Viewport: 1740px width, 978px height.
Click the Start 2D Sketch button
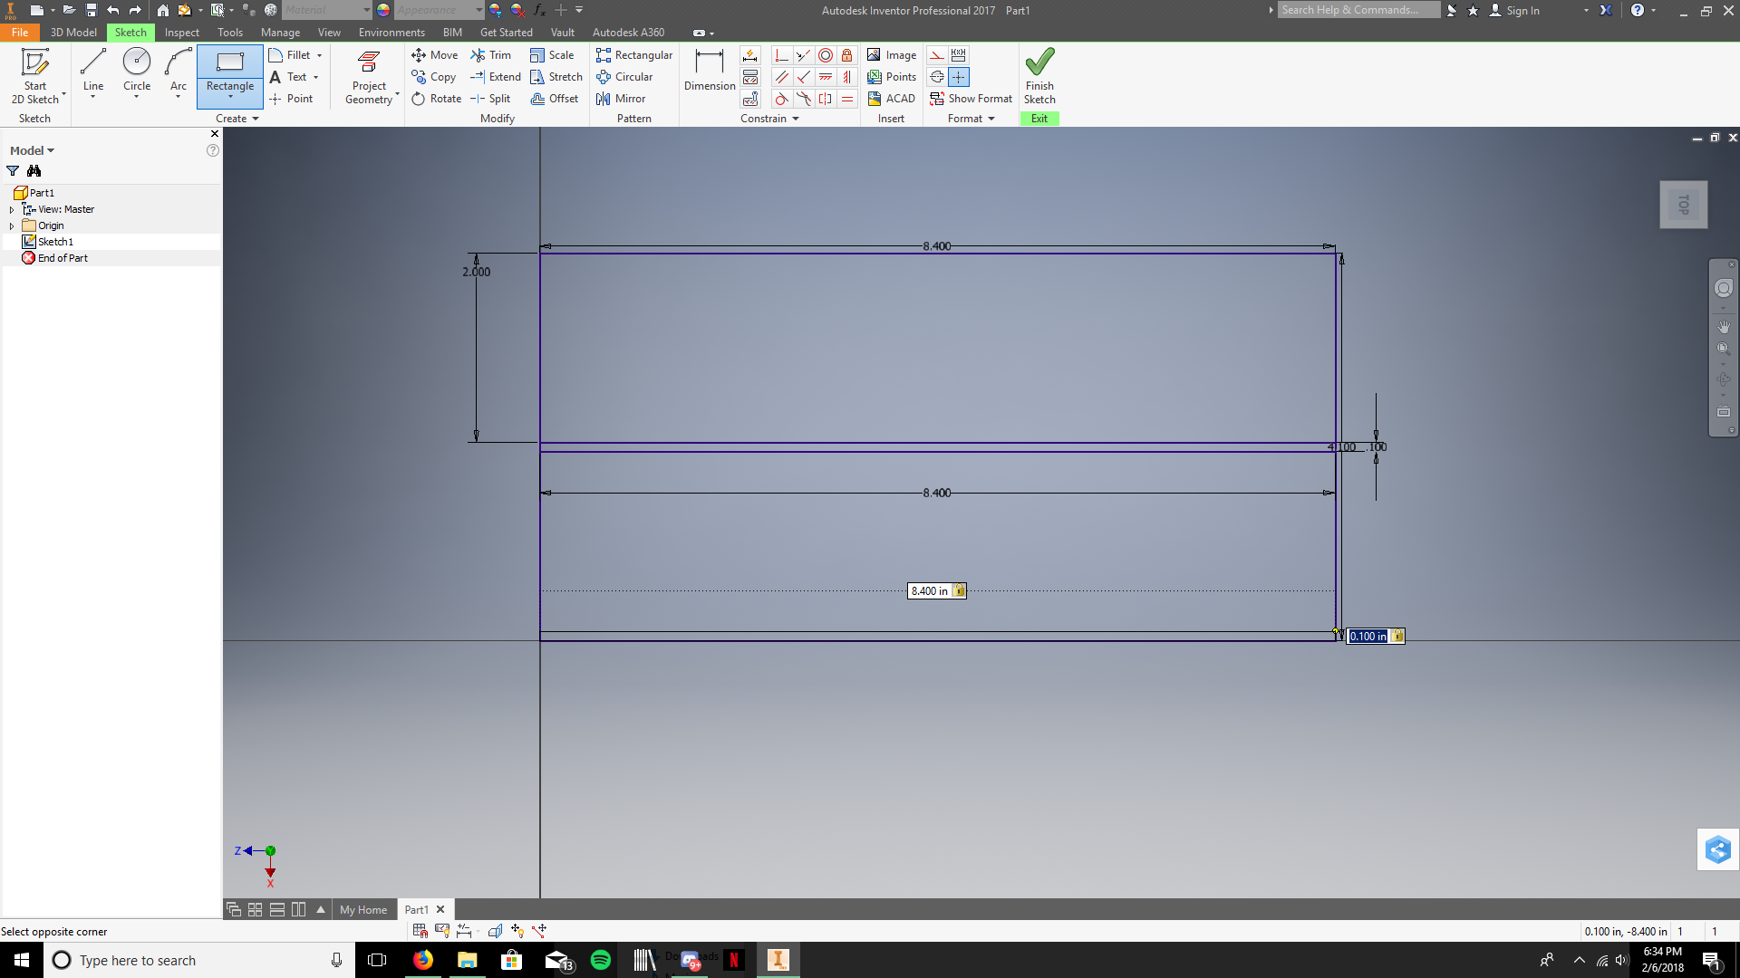pos(34,75)
